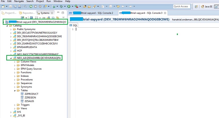219x118 pixels.
Task: Click the Open Type folder icon
Action: pyautogui.click(x=85, y=6)
